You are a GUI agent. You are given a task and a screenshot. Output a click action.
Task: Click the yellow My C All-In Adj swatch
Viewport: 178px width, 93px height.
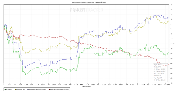click(x=15, y=89)
